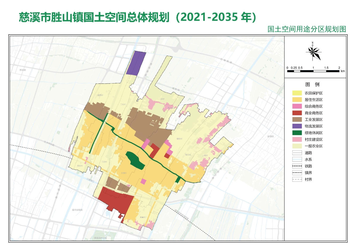Click the 国土空间用途分区规划图 subtitle text

click(x=307, y=29)
